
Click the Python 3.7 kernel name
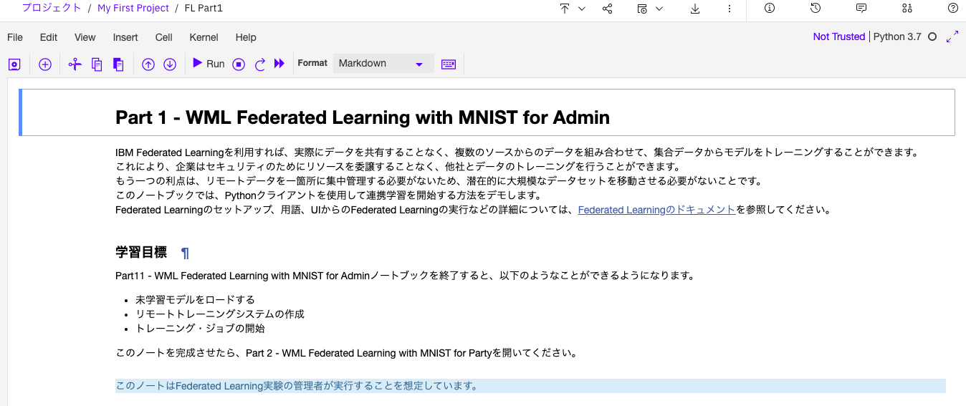pyautogui.click(x=897, y=37)
